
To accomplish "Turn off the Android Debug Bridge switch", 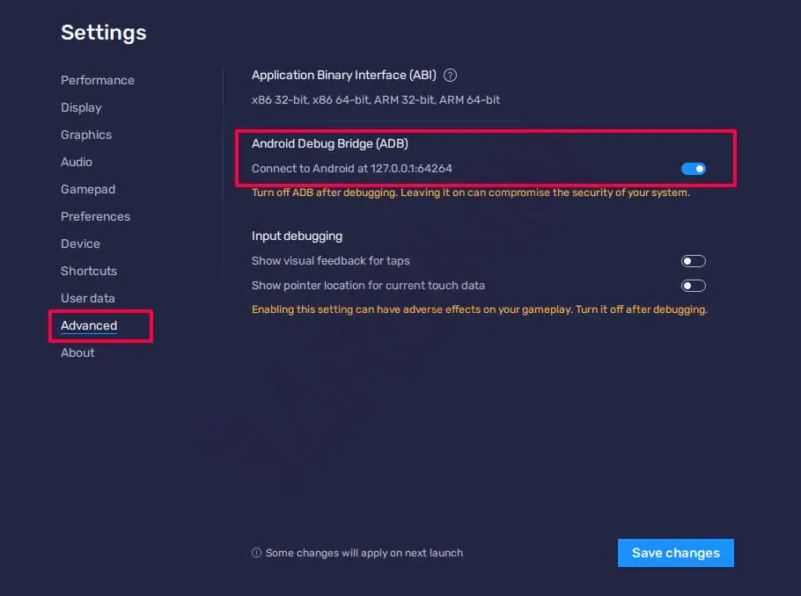I will click(694, 169).
